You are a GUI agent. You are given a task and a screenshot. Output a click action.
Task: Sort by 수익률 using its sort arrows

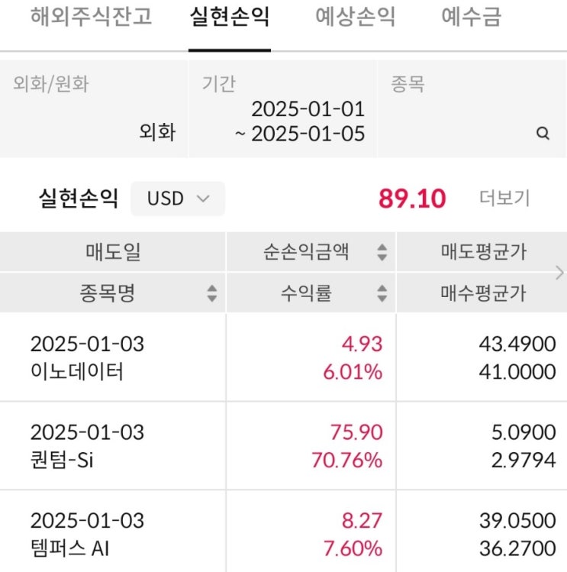pyautogui.click(x=382, y=293)
